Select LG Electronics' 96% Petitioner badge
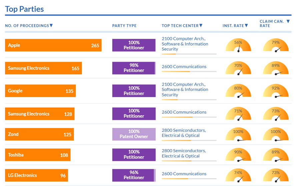The image size is (300, 187). click(x=134, y=175)
